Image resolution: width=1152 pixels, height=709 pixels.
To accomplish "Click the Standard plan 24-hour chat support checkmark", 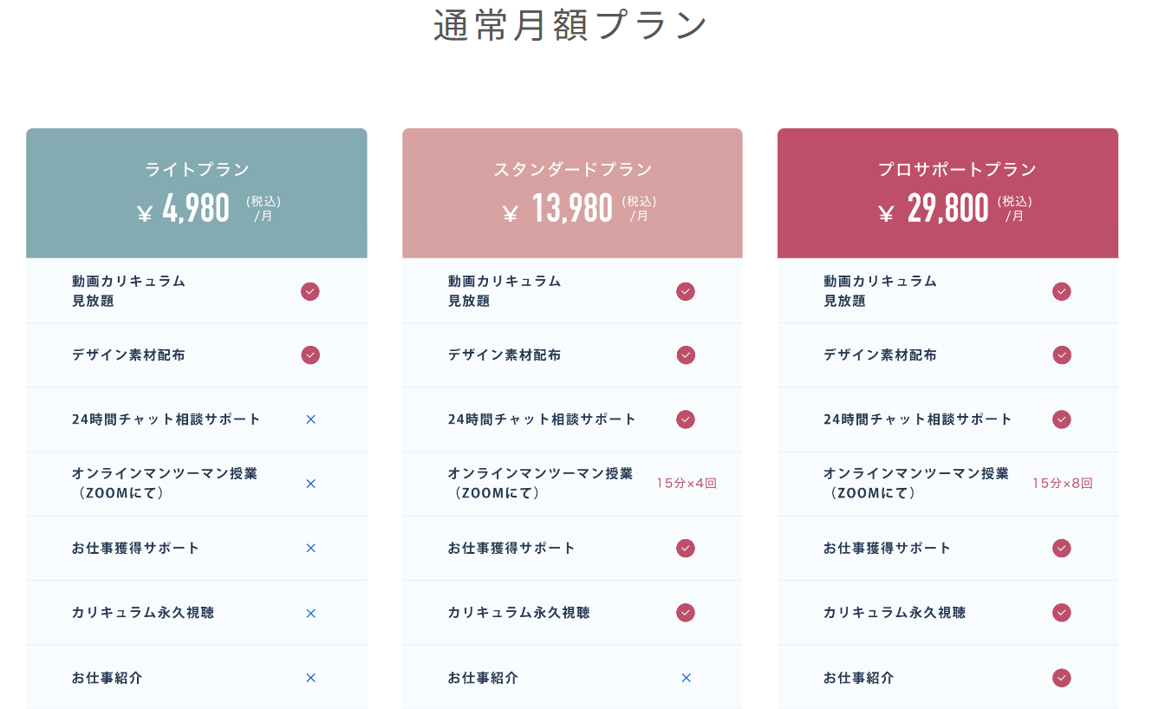I will click(x=686, y=420).
